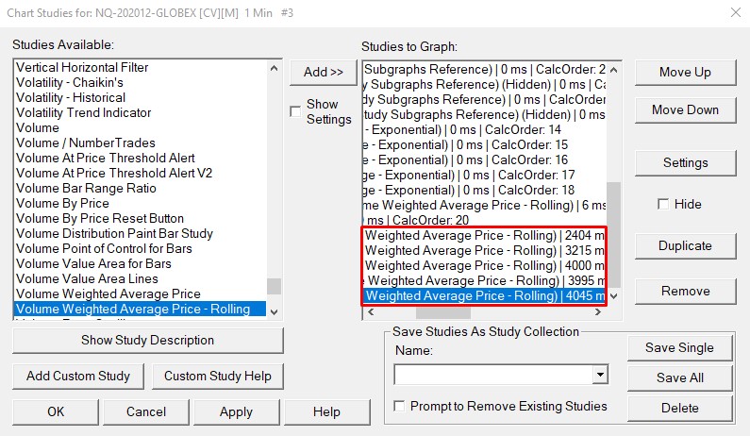
Task: Remove the selected study from graph
Action: click(685, 291)
